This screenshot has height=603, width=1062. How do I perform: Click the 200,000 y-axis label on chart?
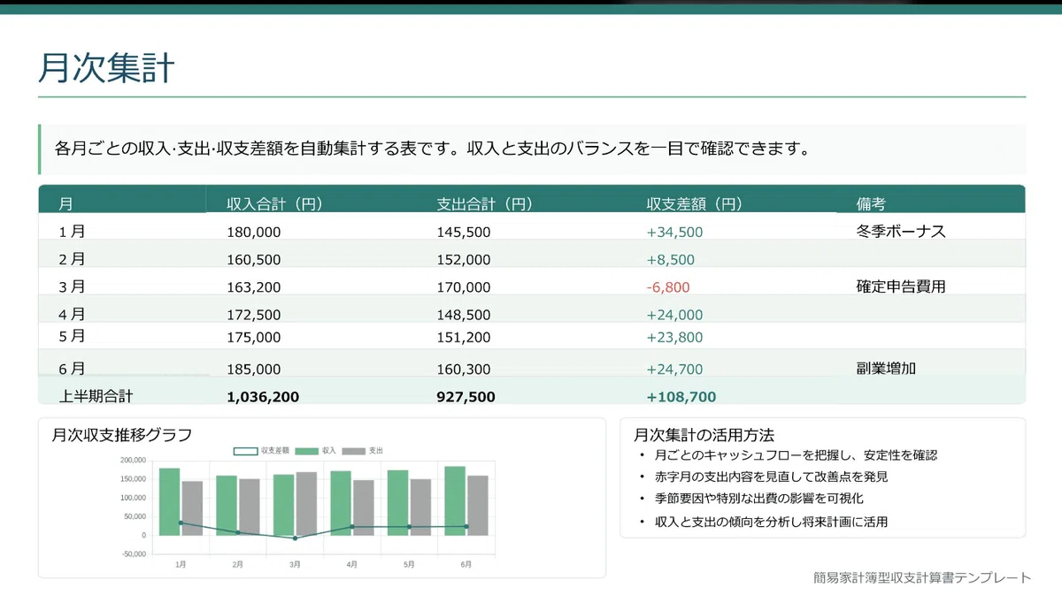[x=132, y=461]
